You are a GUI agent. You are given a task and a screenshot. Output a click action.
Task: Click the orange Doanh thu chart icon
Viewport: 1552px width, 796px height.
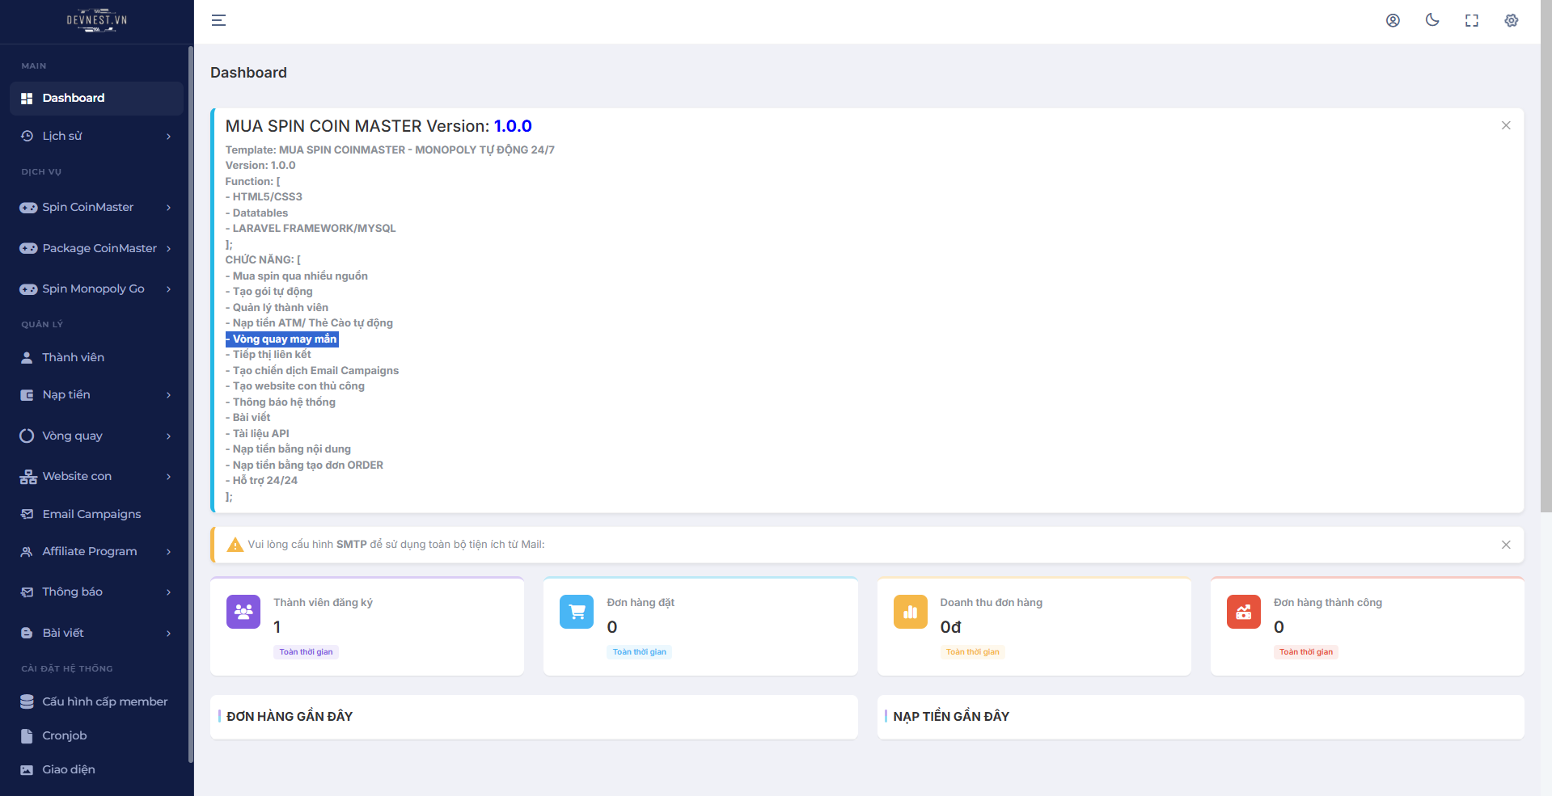pyautogui.click(x=911, y=612)
